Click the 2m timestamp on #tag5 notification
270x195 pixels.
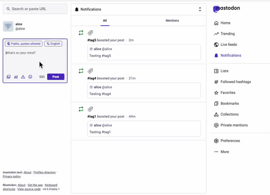tap(131, 40)
